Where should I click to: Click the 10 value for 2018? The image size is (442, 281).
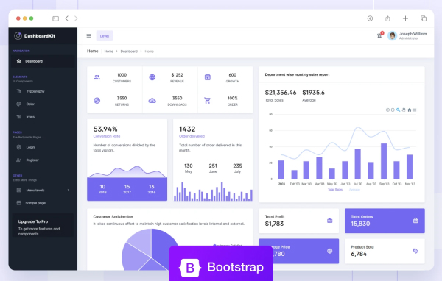pyautogui.click(x=102, y=187)
